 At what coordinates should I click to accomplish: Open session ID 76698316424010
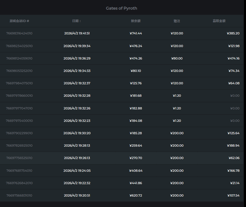pyautogui.click(x=19, y=33)
